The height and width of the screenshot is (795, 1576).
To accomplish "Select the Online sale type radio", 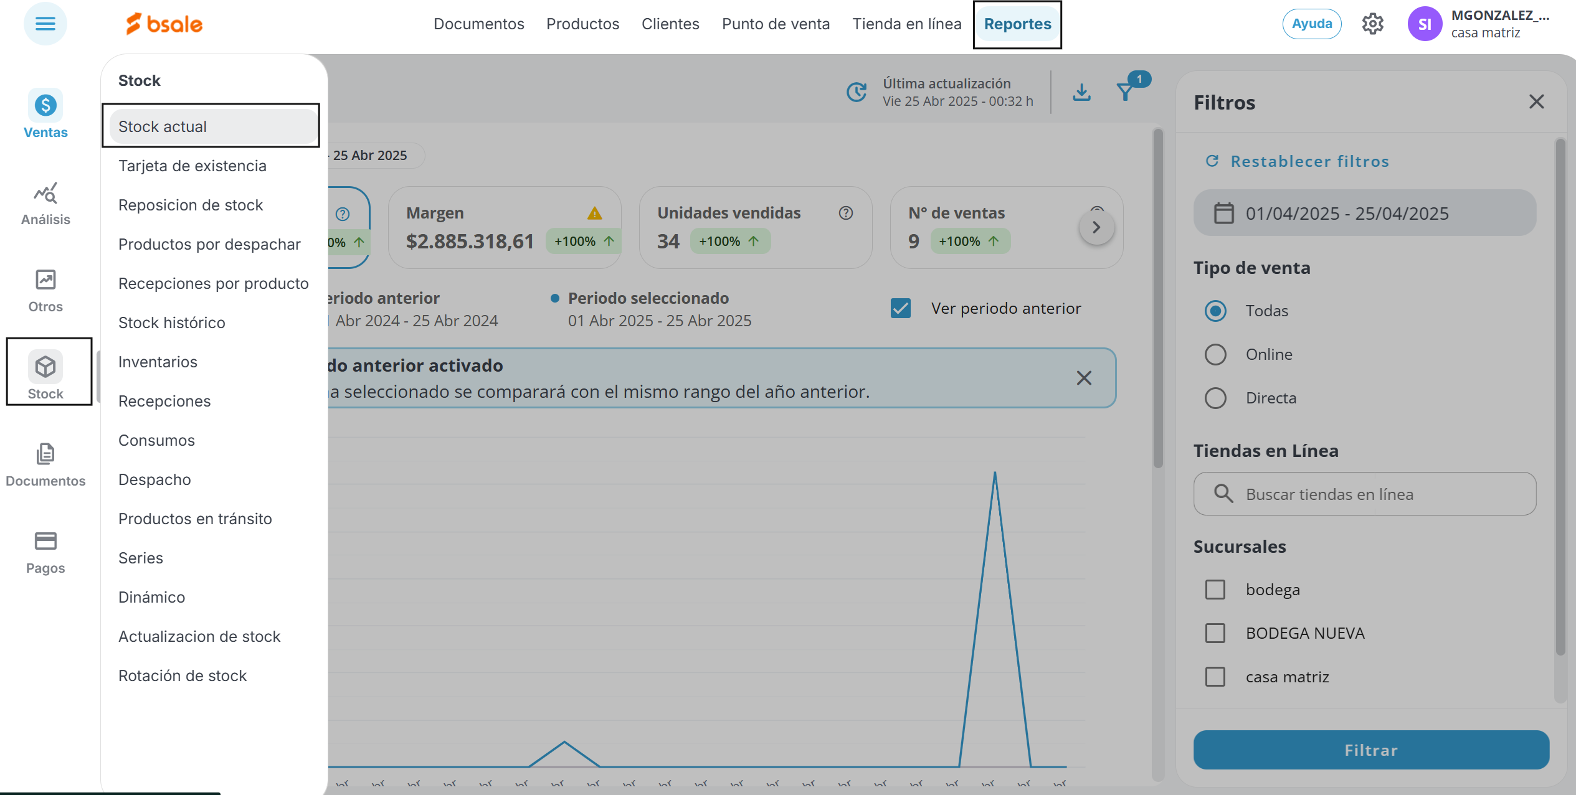I will [x=1215, y=354].
